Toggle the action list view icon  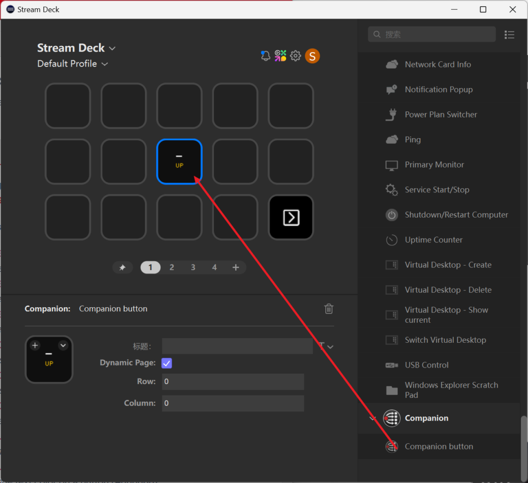509,35
